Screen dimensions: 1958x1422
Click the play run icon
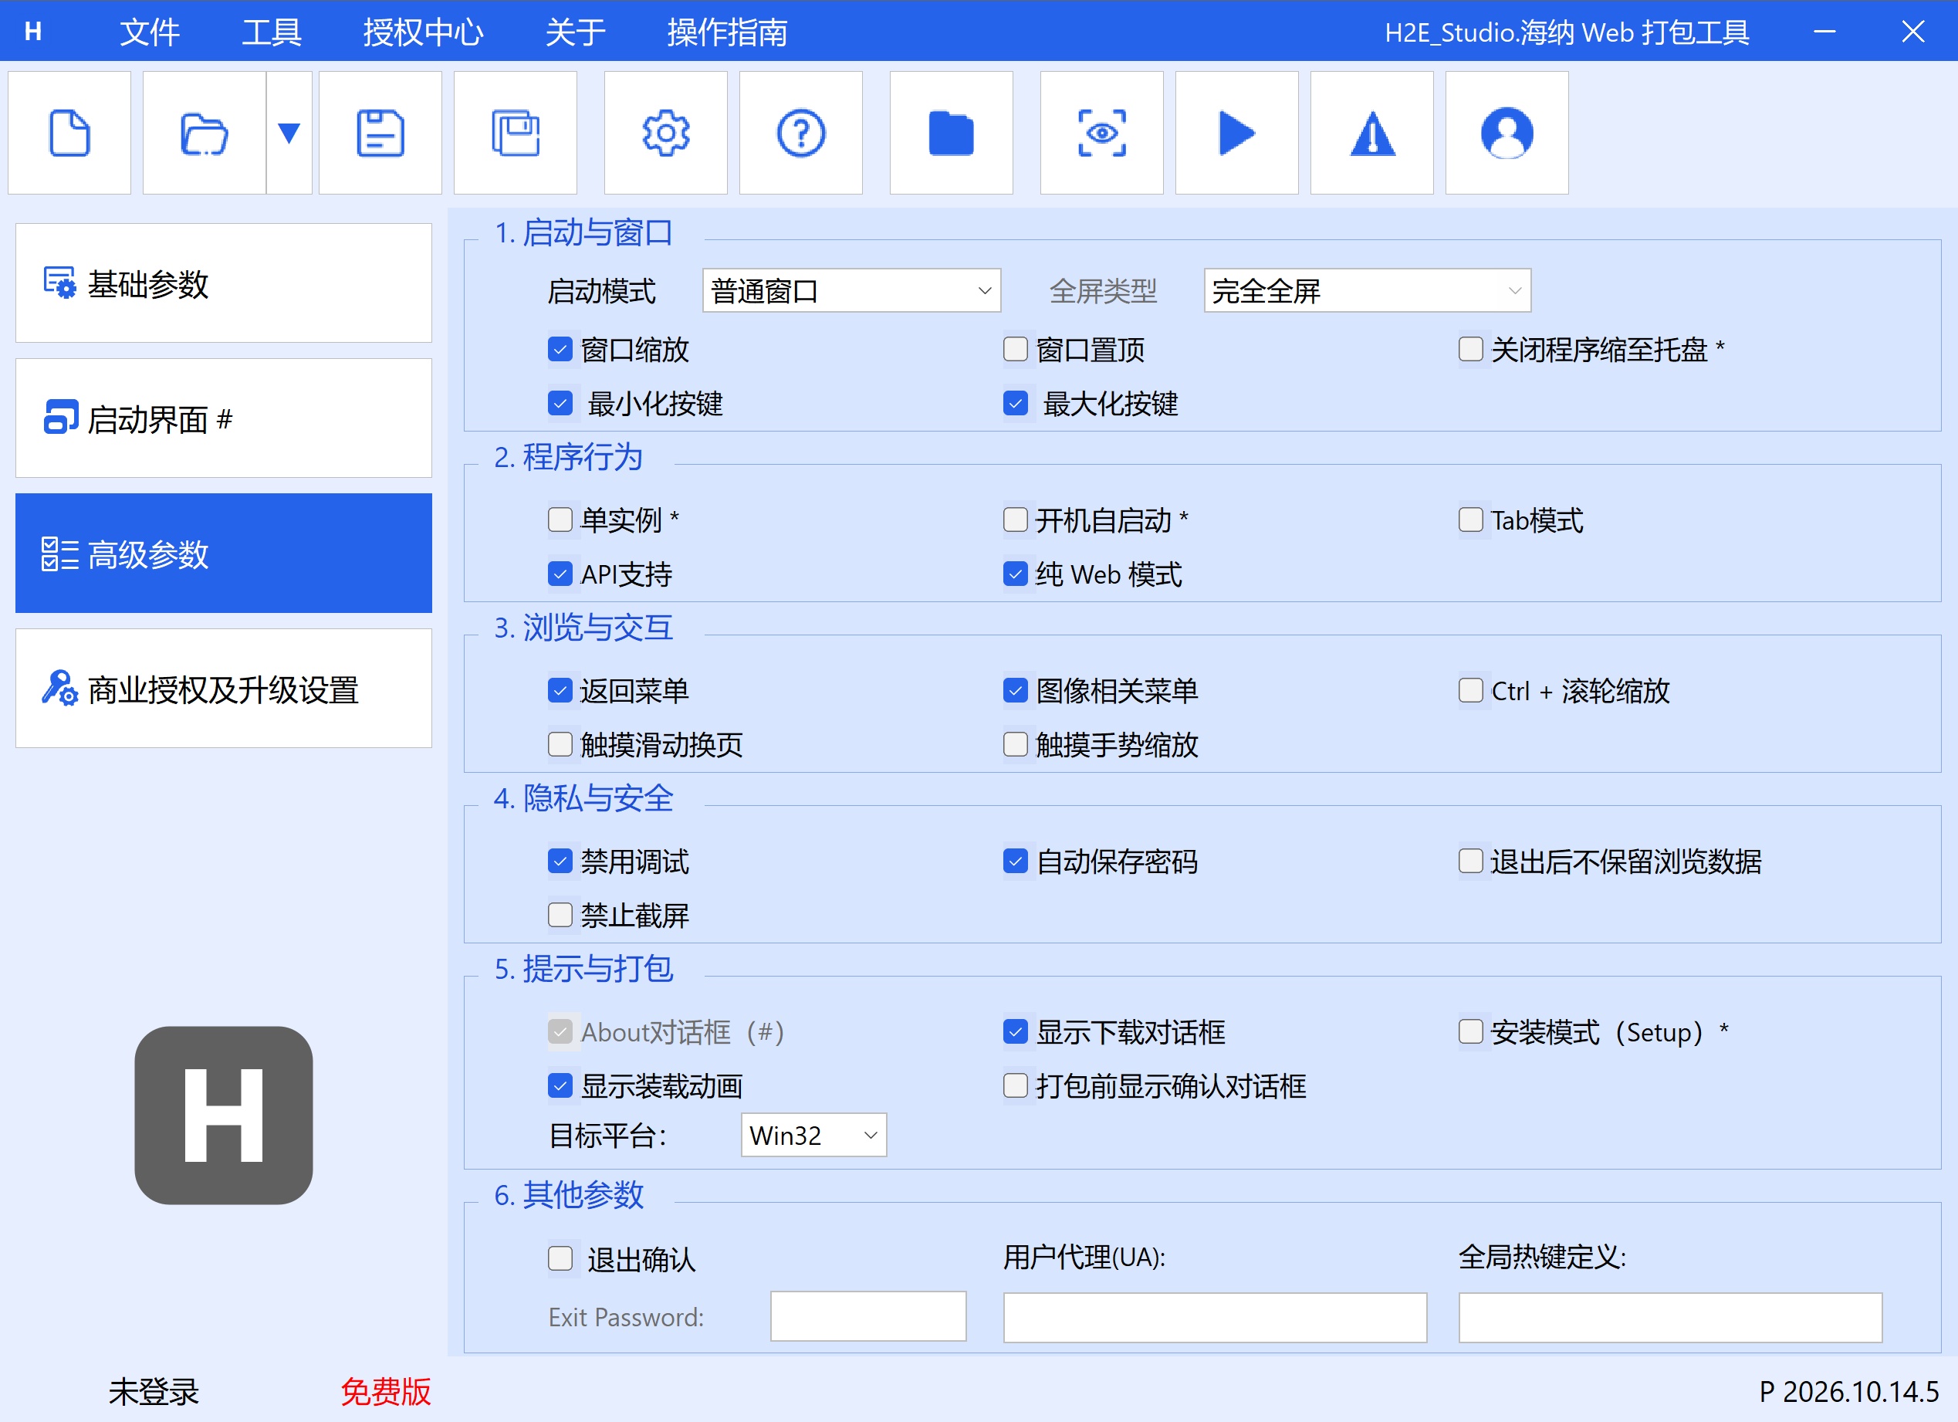coord(1236,133)
